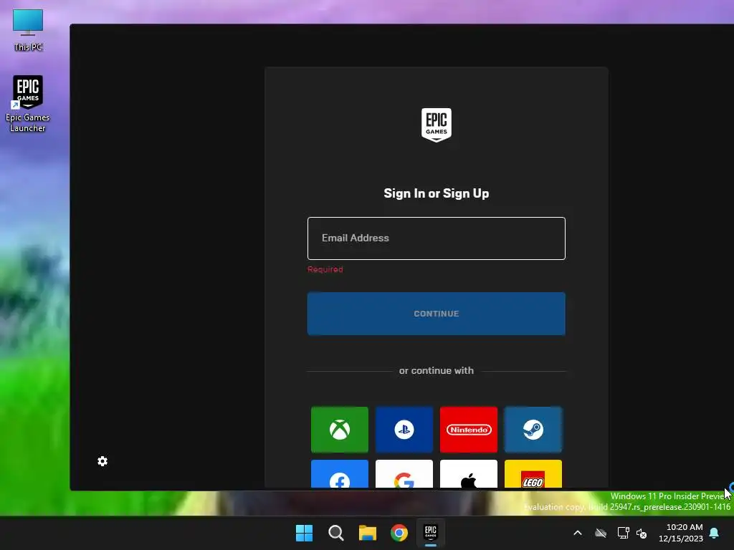This screenshot has width=734, height=550.
Task: Open the clock showing 10:20 AM
Action: click(x=681, y=533)
